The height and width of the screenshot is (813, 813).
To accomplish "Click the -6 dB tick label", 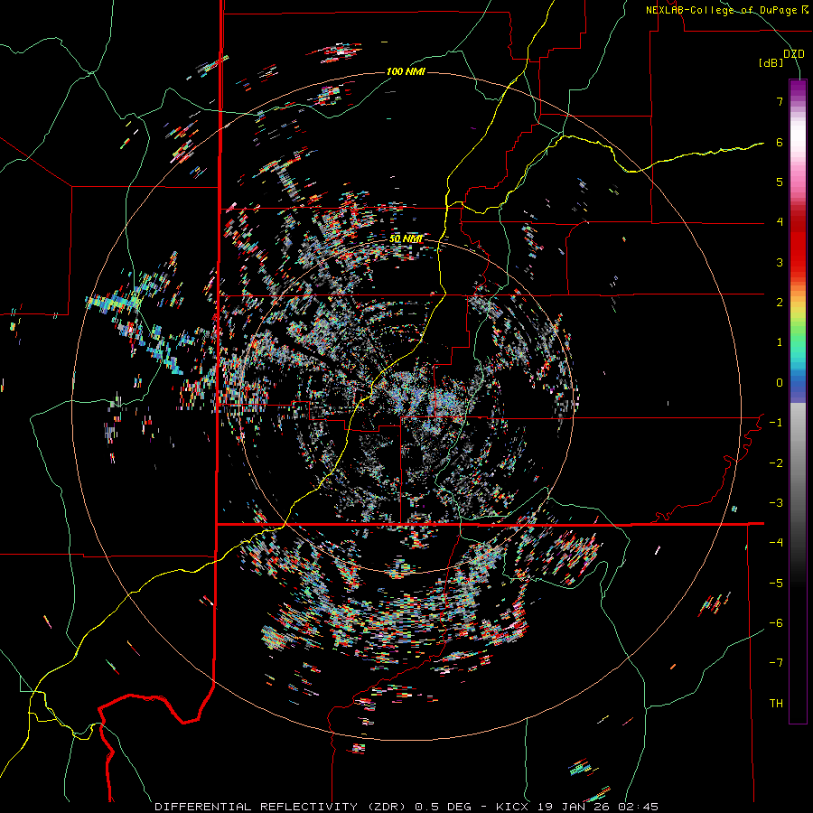I will tap(776, 623).
